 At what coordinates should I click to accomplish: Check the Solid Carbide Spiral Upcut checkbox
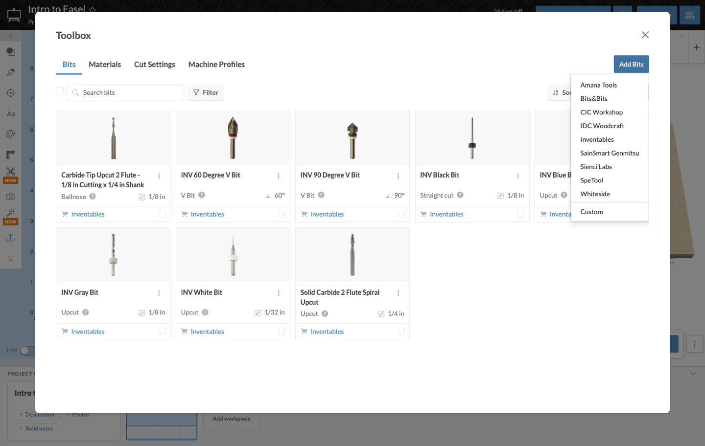[401, 331]
